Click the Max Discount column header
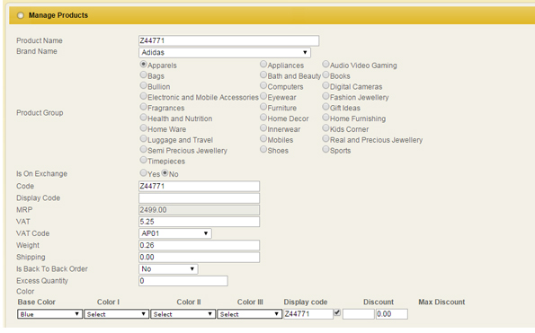 441,302
